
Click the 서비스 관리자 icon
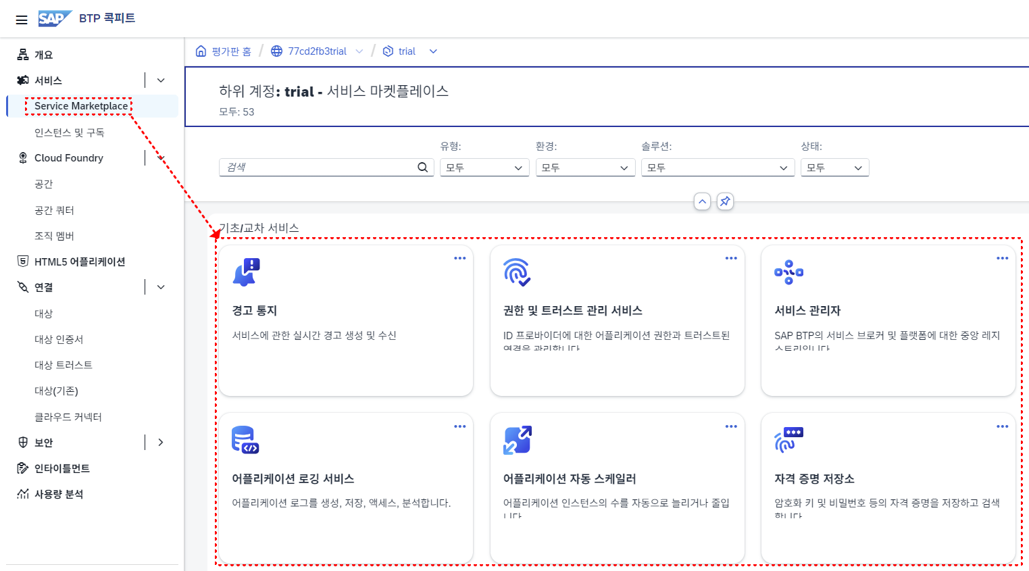click(788, 272)
